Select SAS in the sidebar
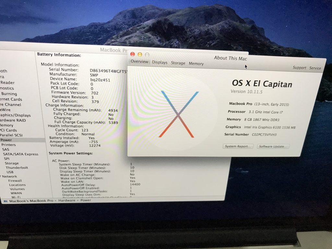 [6, 149]
